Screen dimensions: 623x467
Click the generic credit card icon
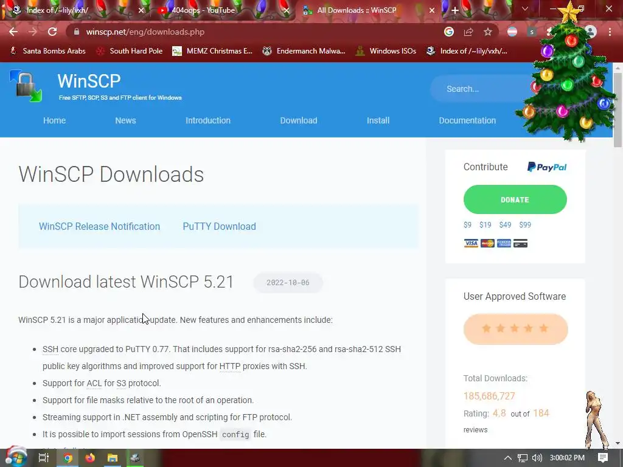click(x=521, y=243)
